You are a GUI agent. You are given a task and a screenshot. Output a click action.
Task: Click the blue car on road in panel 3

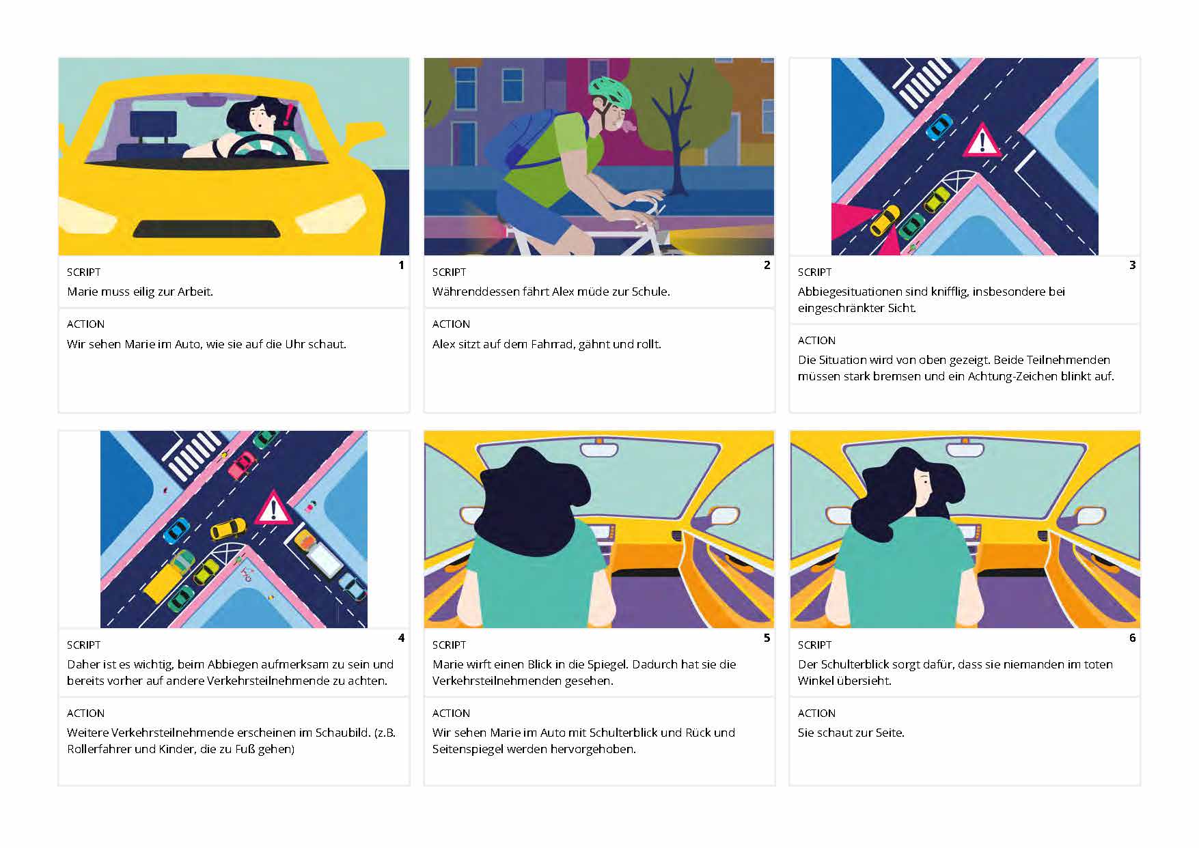(x=939, y=127)
